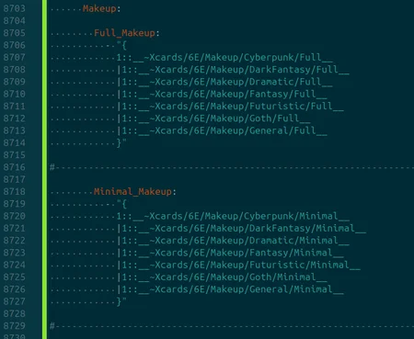Place cursor in Goth/Minimal path line
Image resolution: width=414 pixels, height=339 pixels.
point(223,277)
